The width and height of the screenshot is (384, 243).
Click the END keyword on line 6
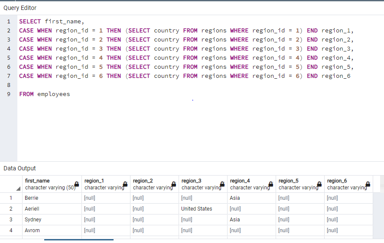click(x=312, y=67)
